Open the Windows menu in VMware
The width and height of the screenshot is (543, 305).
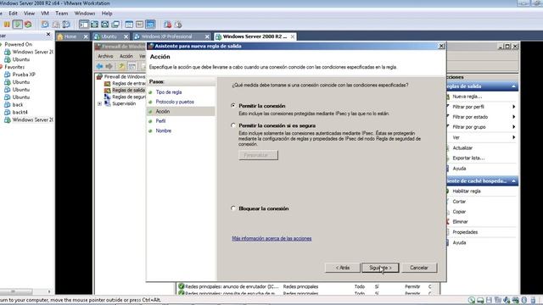pos(85,14)
